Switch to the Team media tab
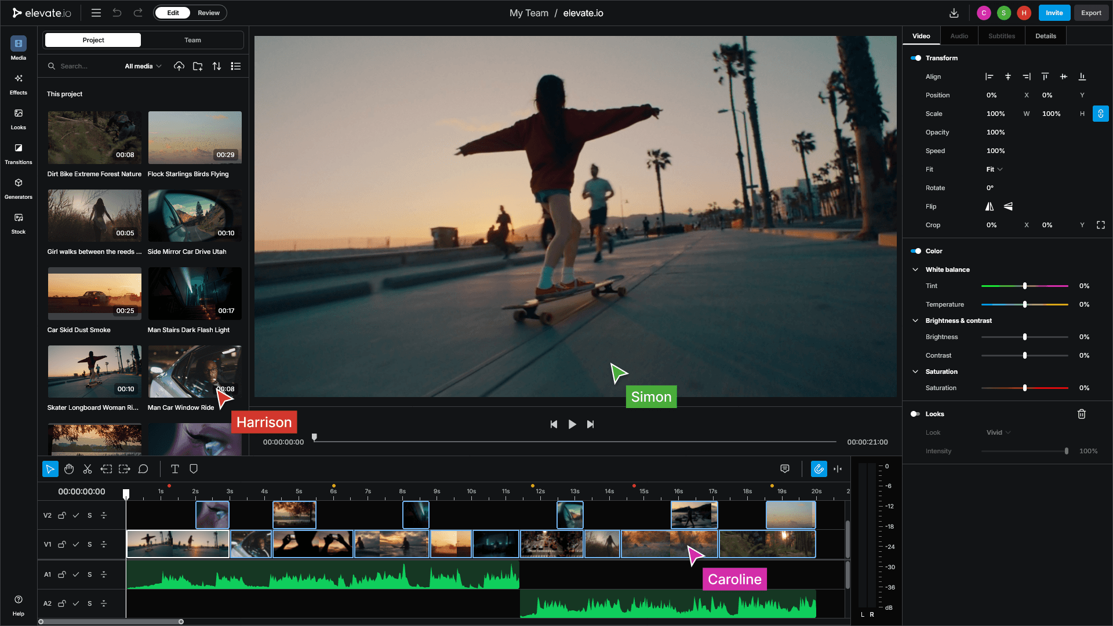Screen dimensions: 1113x626 click(192, 40)
